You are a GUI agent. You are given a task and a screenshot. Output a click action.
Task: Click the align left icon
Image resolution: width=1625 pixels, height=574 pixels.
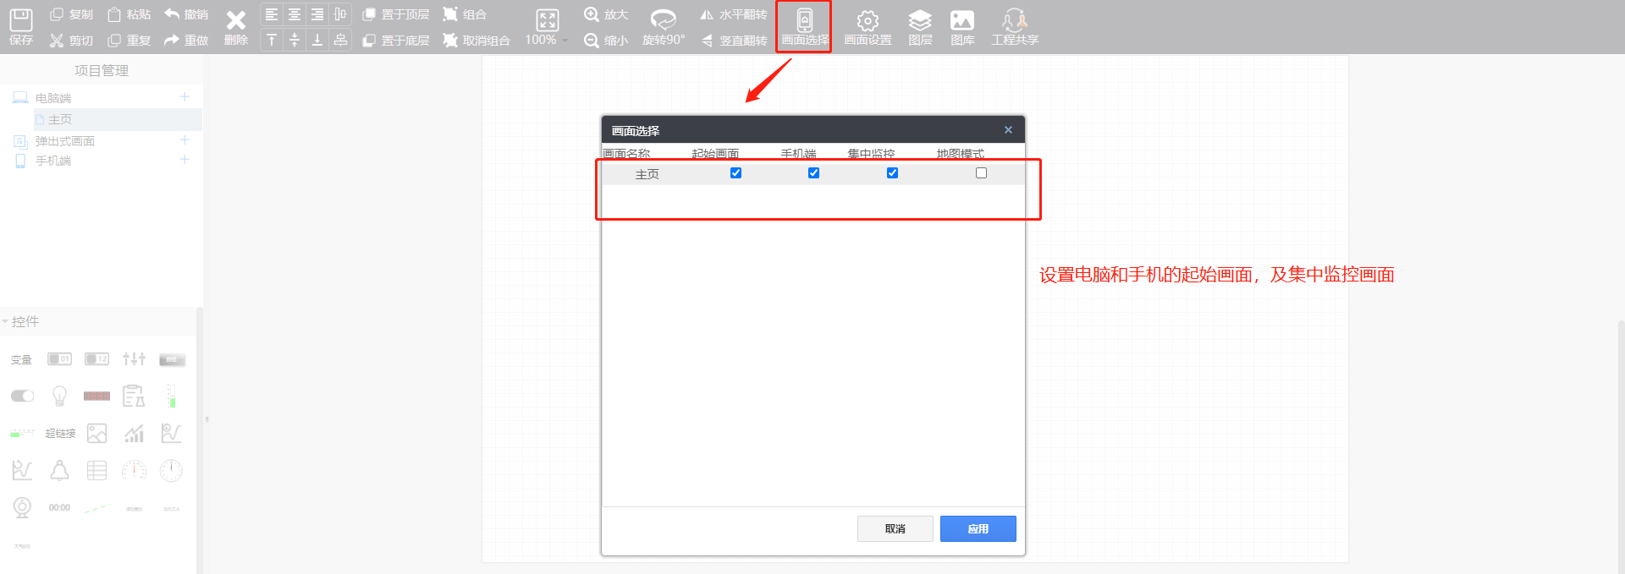pyautogui.click(x=272, y=14)
